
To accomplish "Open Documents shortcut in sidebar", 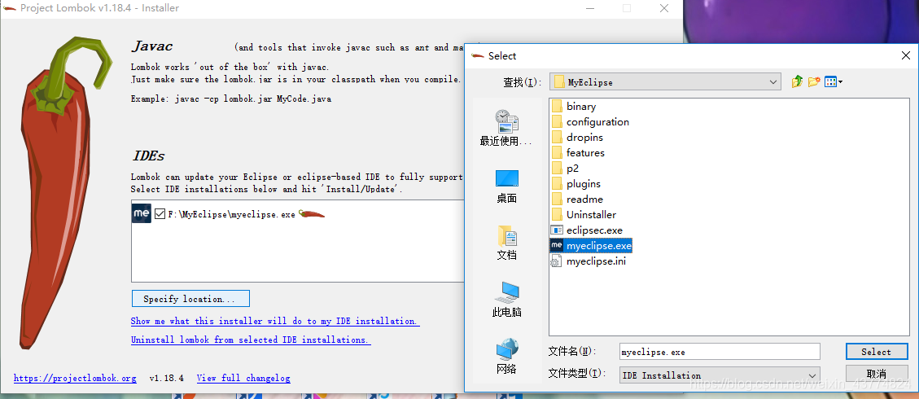I will click(506, 243).
